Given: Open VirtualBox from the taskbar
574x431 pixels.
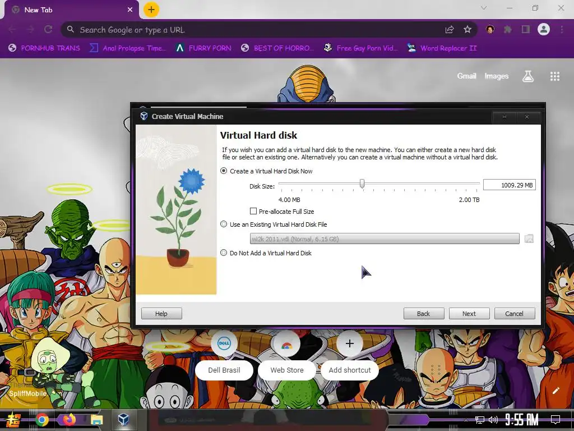Looking at the screenshot, I should [123, 419].
